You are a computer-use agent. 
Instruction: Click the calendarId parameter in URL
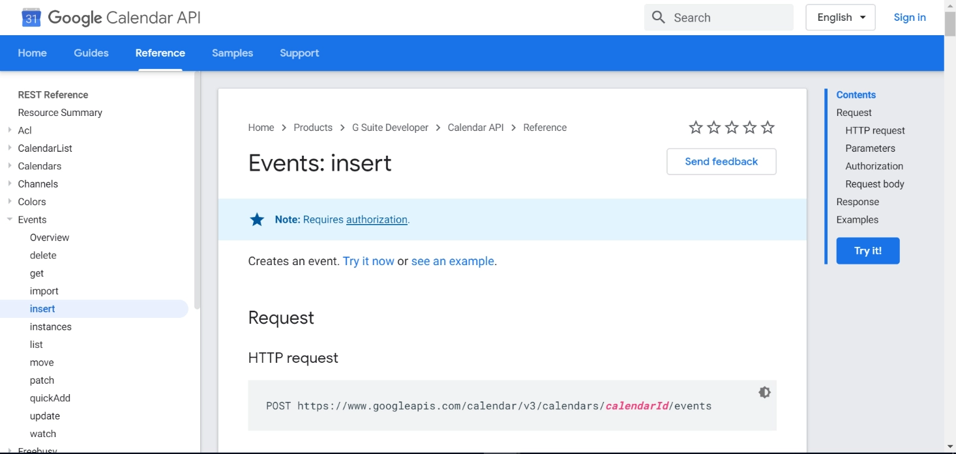(637, 406)
